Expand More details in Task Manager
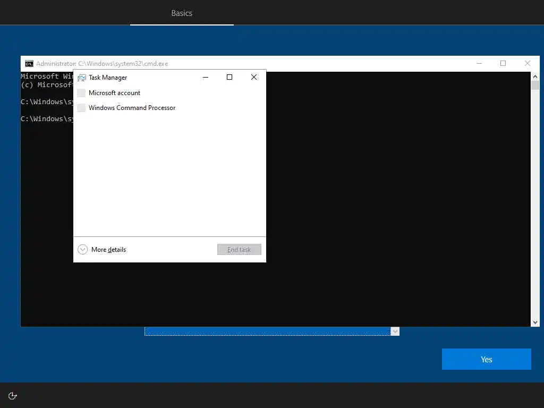Image resolution: width=544 pixels, height=408 pixels. tap(82, 250)
